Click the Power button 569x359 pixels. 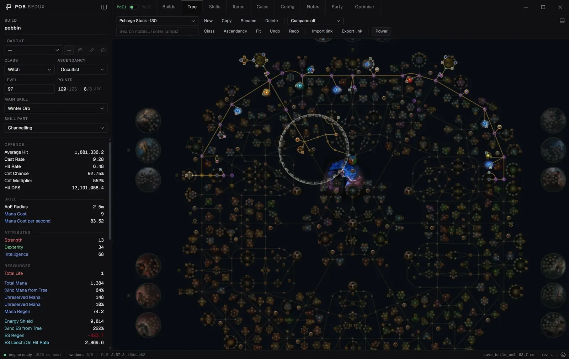(x=381, y=31)
